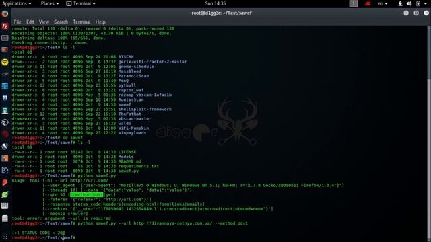Open the Applications menu
Screen dimensions: 431x242
pyautogui.click(x=17, y=3)
